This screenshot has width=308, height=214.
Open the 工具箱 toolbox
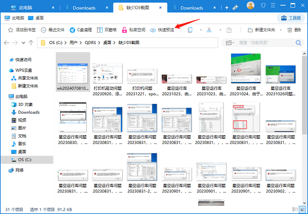point(291,18)
